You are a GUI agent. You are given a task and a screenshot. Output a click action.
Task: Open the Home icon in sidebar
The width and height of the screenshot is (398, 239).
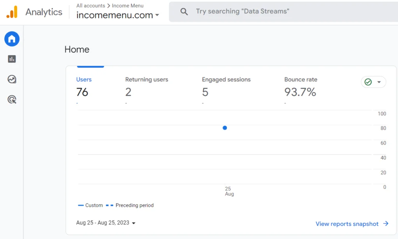point(12,39)
